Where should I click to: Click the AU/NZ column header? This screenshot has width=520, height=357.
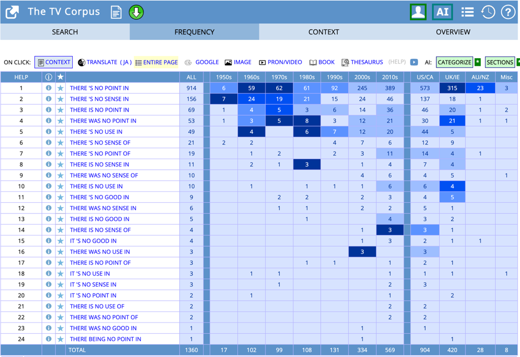tap(480, 77)
